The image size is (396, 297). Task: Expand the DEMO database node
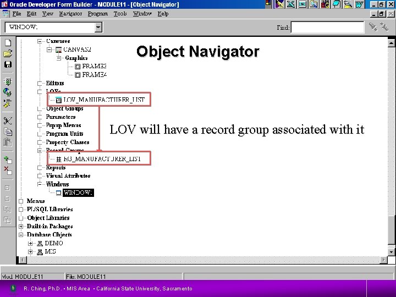point(30,244)
